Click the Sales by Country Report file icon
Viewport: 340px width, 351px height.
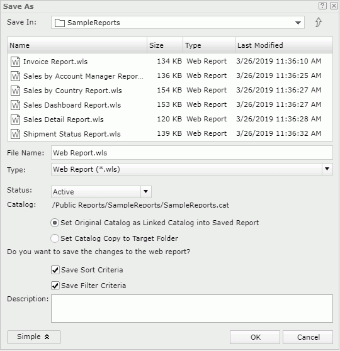coord(16,91)
